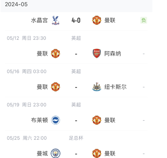Click the Crystal Palace club crest
The width and height of the screenshot is (167, 158).
(55, 20)
